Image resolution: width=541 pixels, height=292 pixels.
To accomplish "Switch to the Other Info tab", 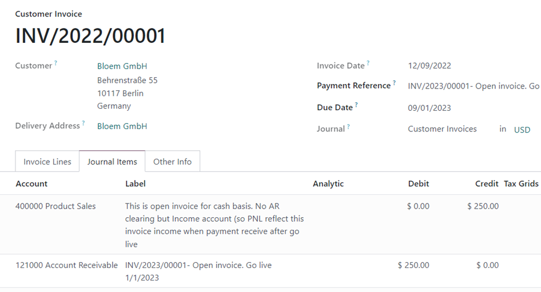I will pos(172,161).
